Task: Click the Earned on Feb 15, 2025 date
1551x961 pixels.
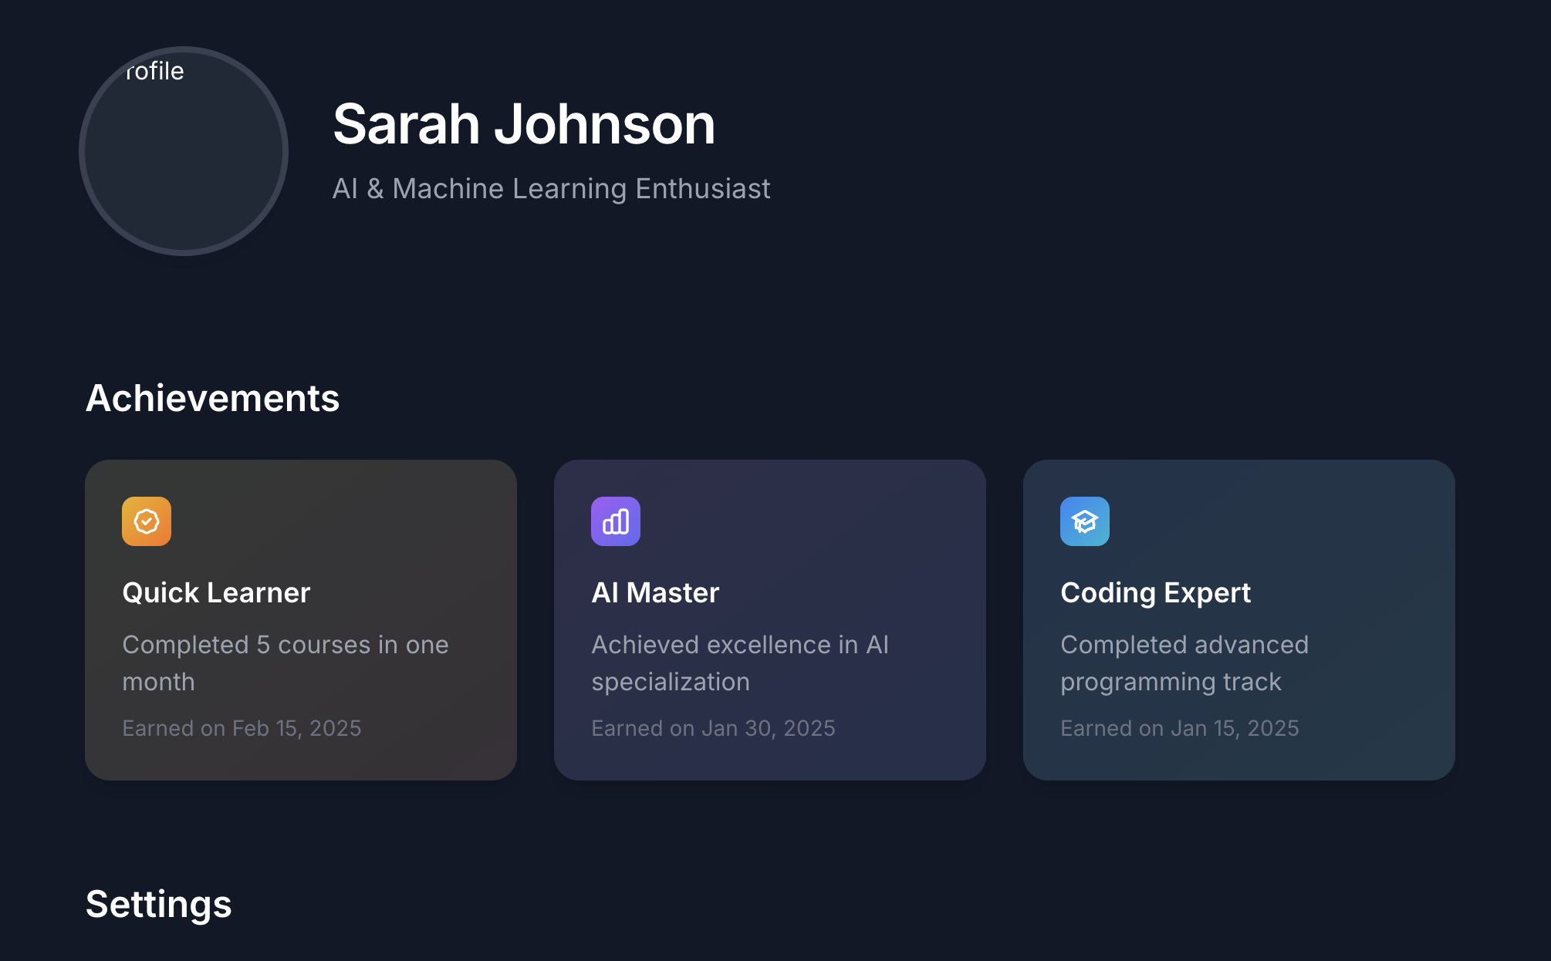Action: point(242,729)
